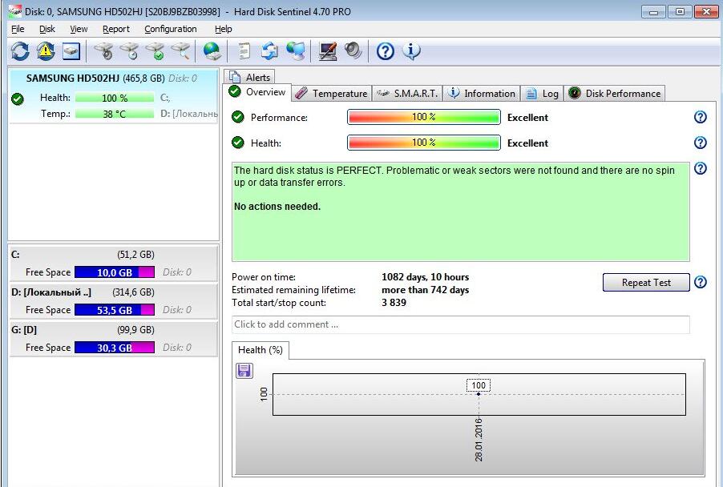Click the 28.01.2016 date label on graph
Image resolution: width=723 pixels, height=487 pixels.
coord(479,440)
